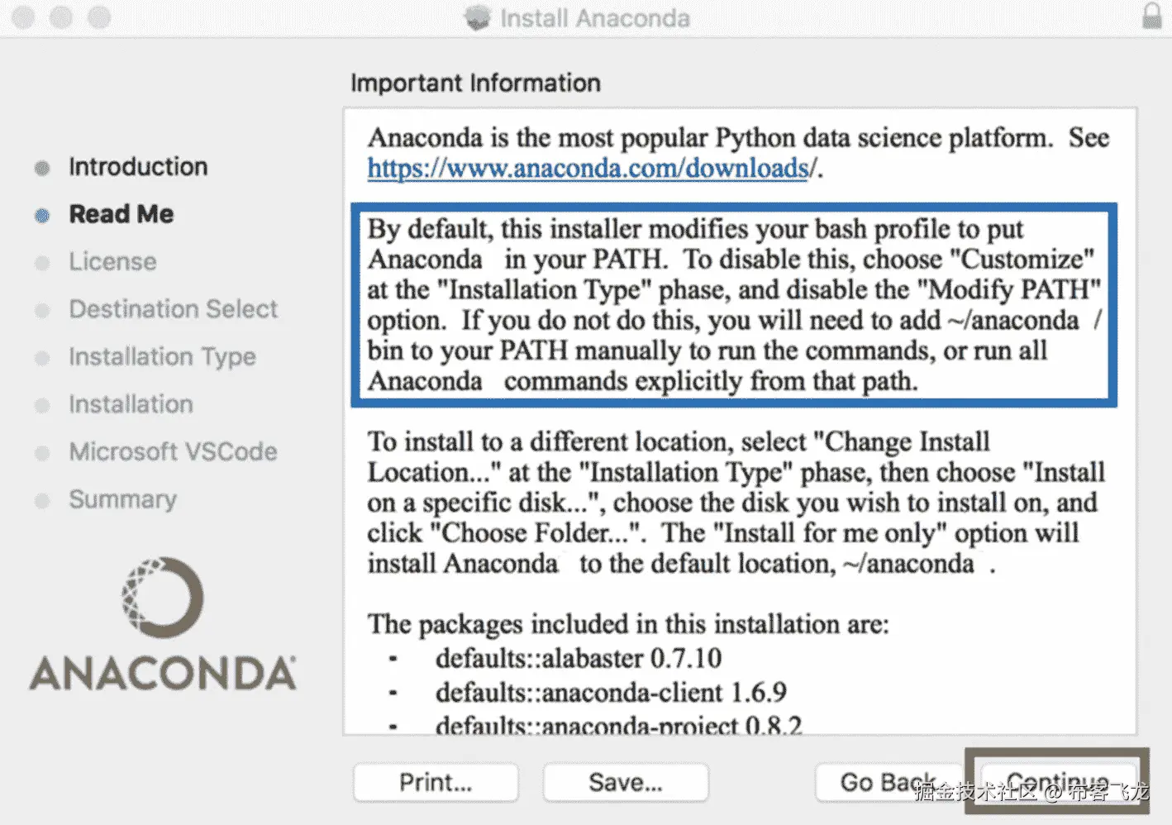Click the Read Me step bullet

[42, 216]
